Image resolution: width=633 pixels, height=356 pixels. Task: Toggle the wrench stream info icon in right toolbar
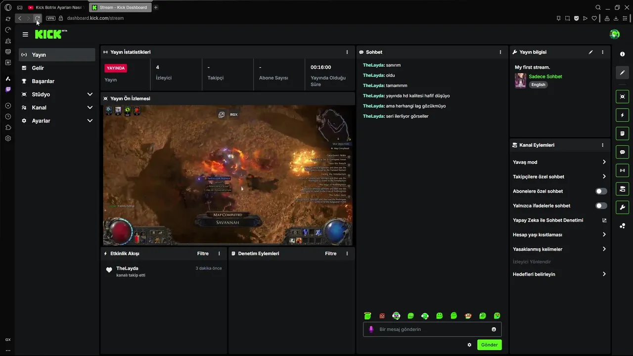tap(623, 207)
